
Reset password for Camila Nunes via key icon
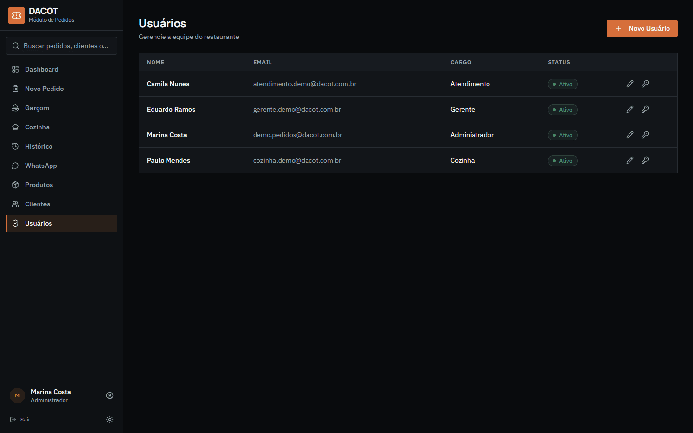click(x=645, y=84)
